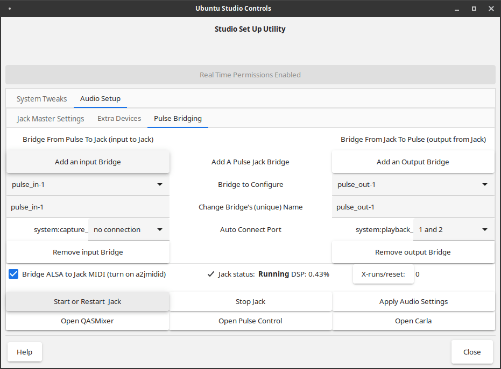The width and height of the screenshot is (501, 369).
Task: Open the Jack Master Settings tab
Action: (51, 119)
